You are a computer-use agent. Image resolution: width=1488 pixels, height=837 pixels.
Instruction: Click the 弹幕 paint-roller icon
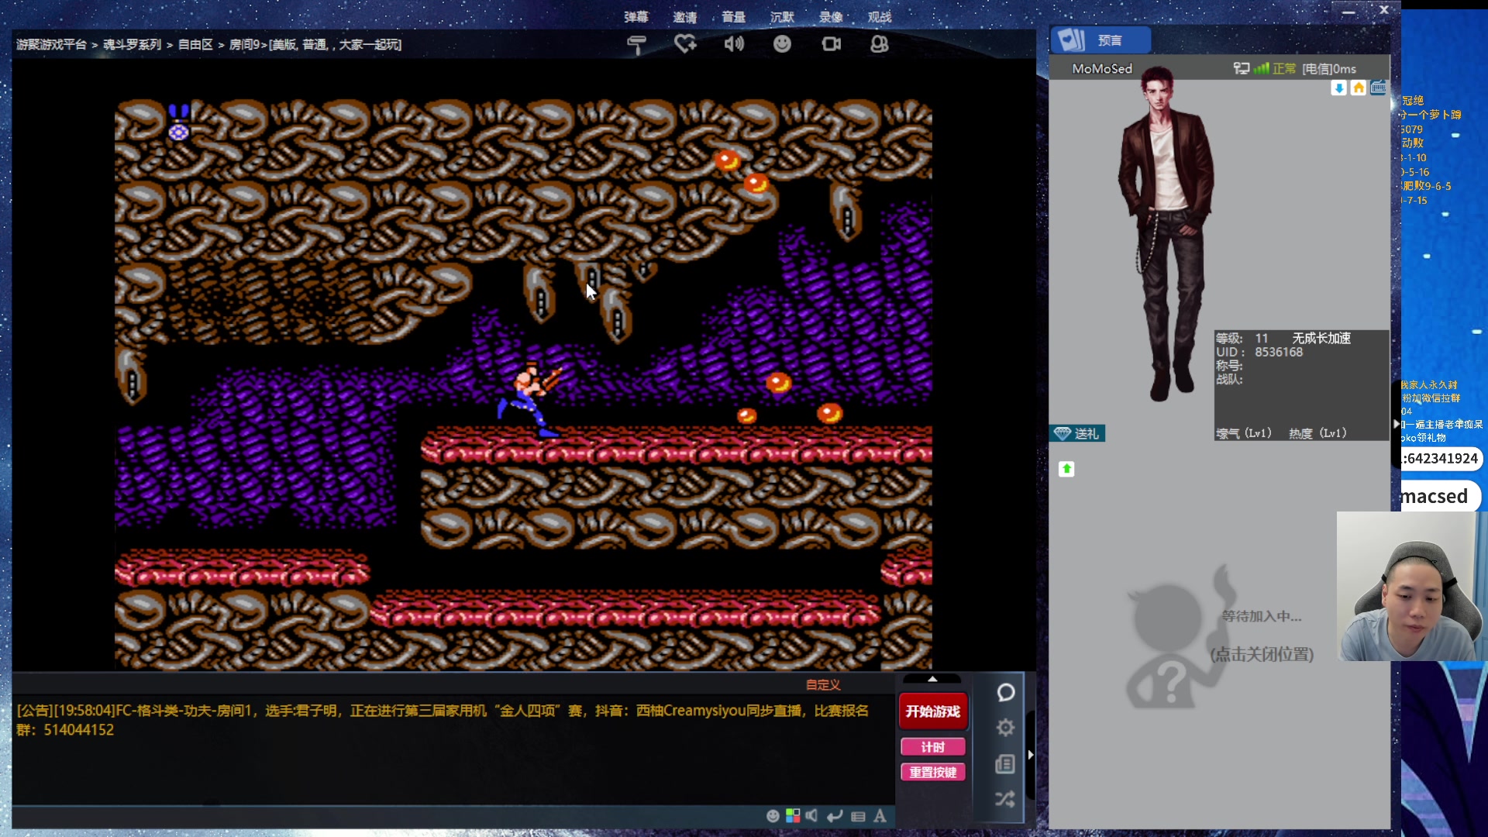[636, 44]
